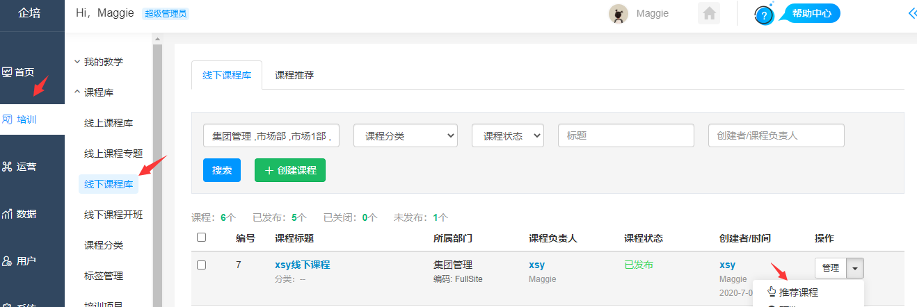
Task: Check the box for course row 7
Action: click(x=202, y=265)
